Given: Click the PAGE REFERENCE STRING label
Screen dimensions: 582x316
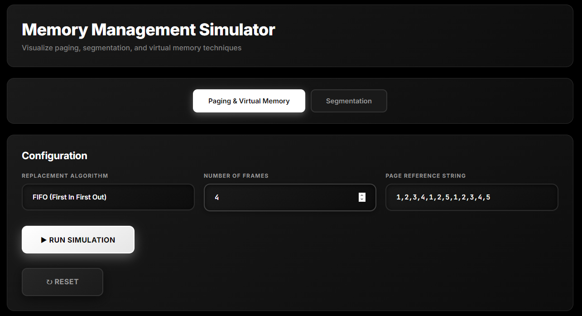Looking at the screenshot, I should [x=425, y=176].
